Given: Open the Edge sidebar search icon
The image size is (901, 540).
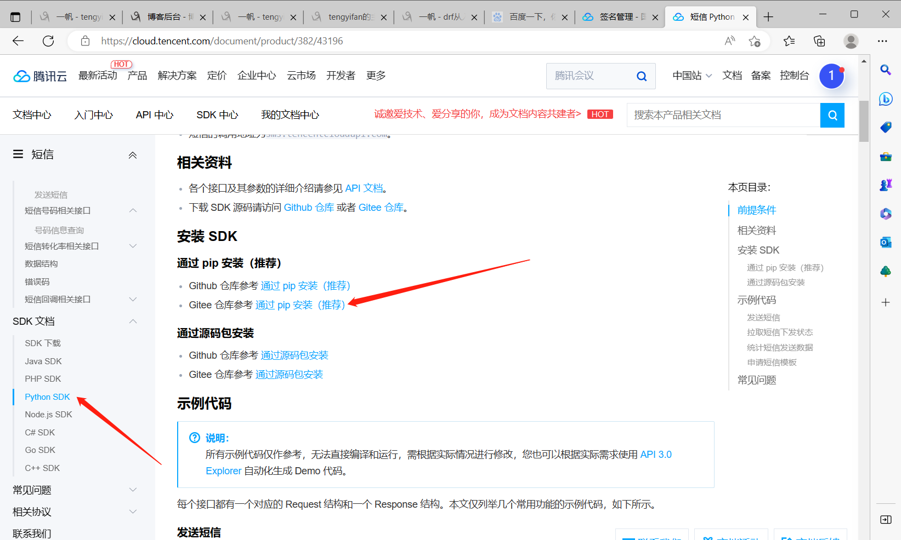Looking at the screenshot, I should (x=885, y=70).
